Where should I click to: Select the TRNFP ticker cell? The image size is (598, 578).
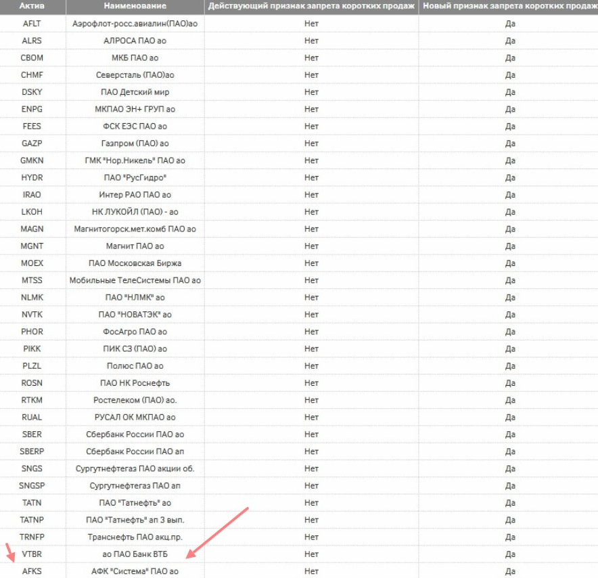tap(32, 537)
